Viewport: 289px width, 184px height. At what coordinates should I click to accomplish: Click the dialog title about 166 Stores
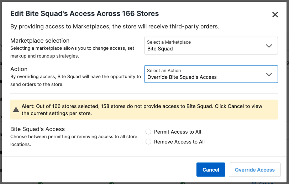tap(84, 14)
